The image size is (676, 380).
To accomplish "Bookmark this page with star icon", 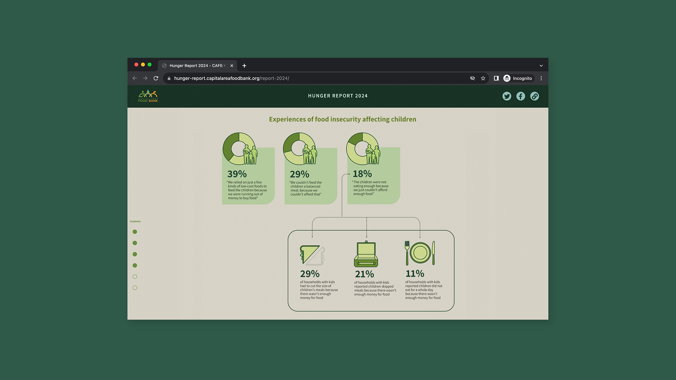I will tap(483, 78).
